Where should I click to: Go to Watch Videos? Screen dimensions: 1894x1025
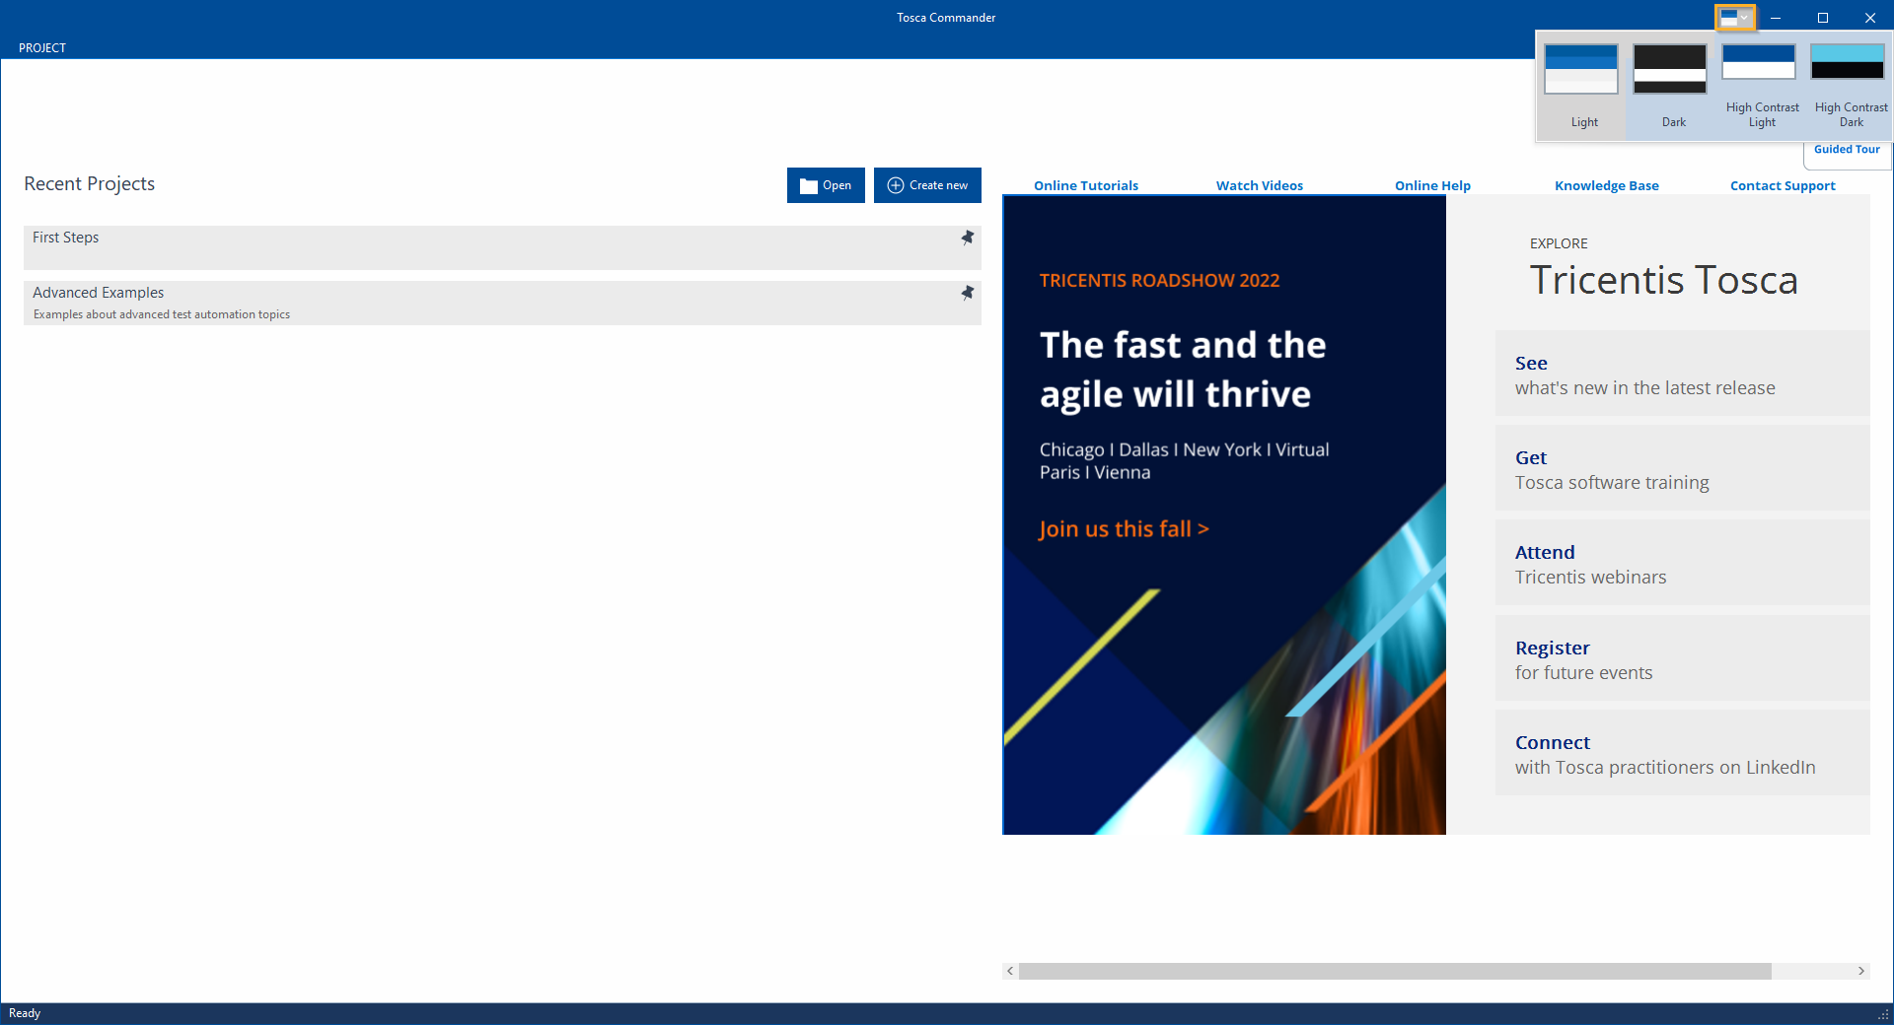pos(1259,185)
